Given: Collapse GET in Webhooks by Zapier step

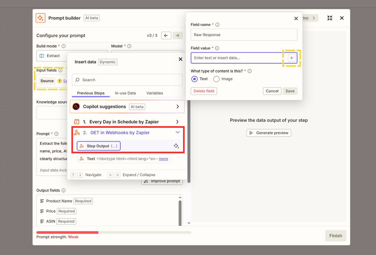Looking at the screenshot, I should (x=178, y=132).
